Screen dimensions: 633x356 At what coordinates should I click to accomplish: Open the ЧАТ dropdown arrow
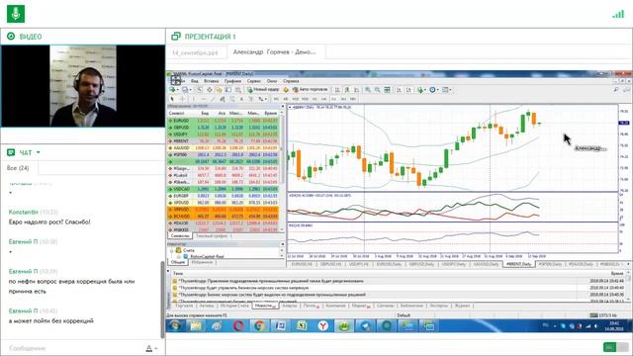pyautogui.click(x=39, y=152)
